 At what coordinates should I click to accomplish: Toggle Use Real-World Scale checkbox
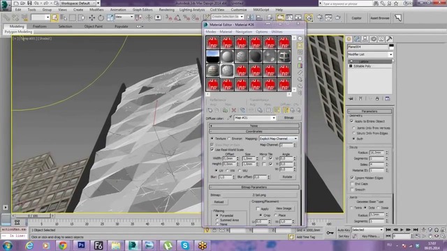point(212,149)
